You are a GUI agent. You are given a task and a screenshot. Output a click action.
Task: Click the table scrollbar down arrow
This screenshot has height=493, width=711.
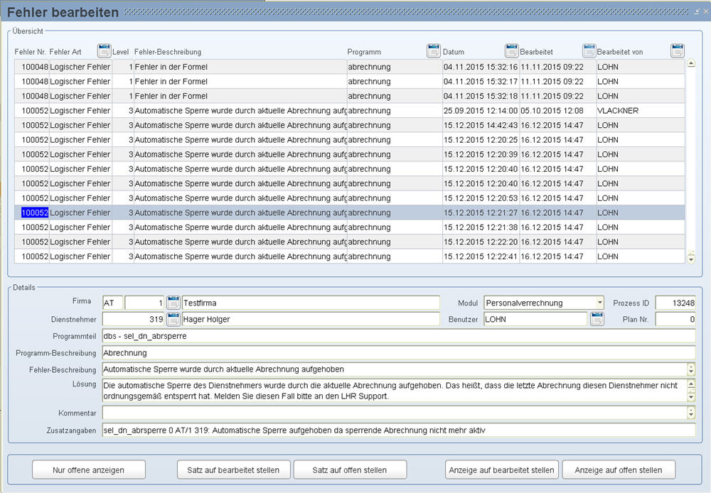click(x=691, y=259)
